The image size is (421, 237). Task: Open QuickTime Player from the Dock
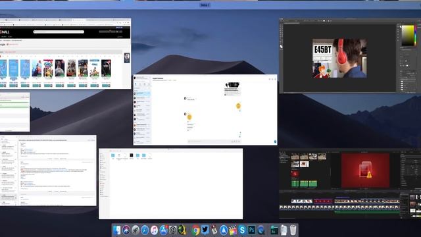(x=261, y=230)
